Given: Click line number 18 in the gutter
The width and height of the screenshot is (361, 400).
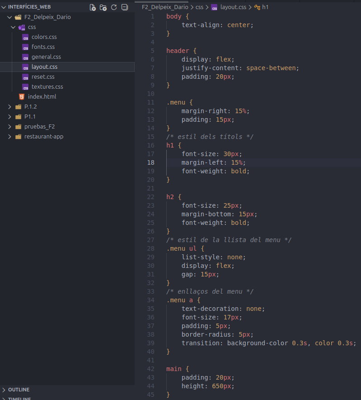Looking at the screenshot, I should pyautogui.click(x=150, y=162).
